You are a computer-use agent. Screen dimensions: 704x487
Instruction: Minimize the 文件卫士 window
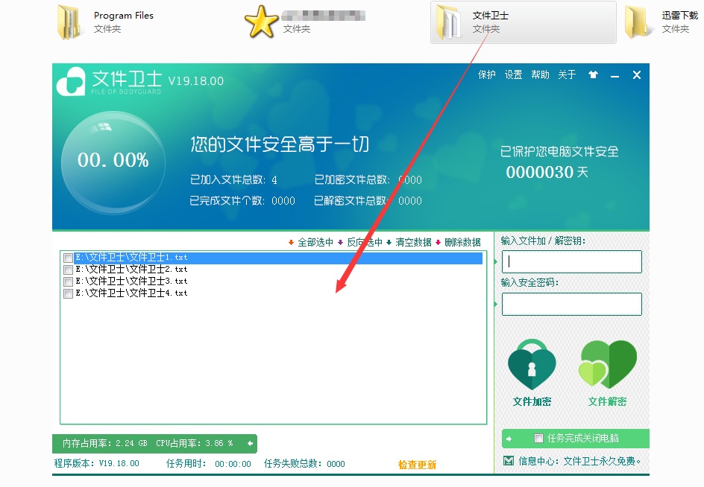[x=615, y=76]
